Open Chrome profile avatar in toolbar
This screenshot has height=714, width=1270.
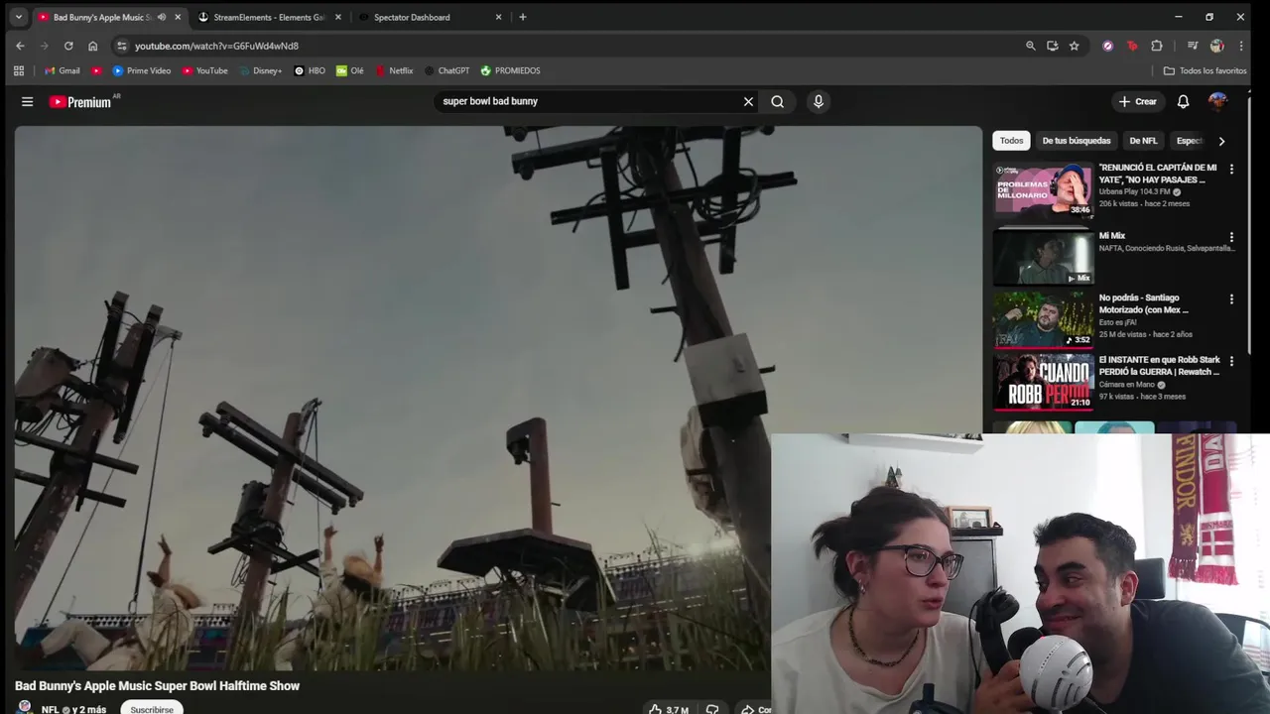[x=1217, y=46]
